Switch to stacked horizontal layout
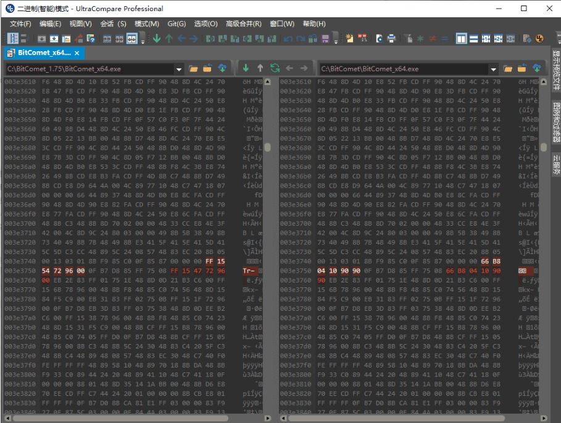The width and height of the screenshot is (561, 423). pos(474,38)
